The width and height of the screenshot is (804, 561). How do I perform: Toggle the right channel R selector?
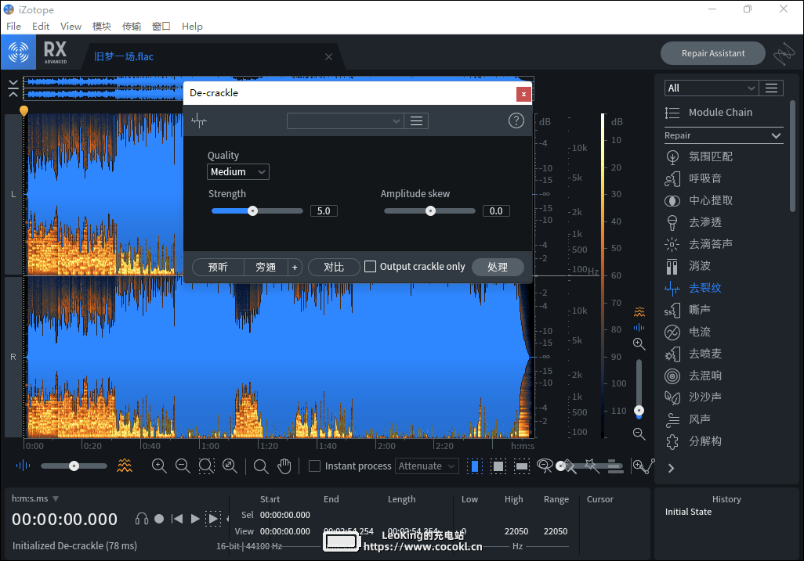pyautogui.click(x=13, y=357)
